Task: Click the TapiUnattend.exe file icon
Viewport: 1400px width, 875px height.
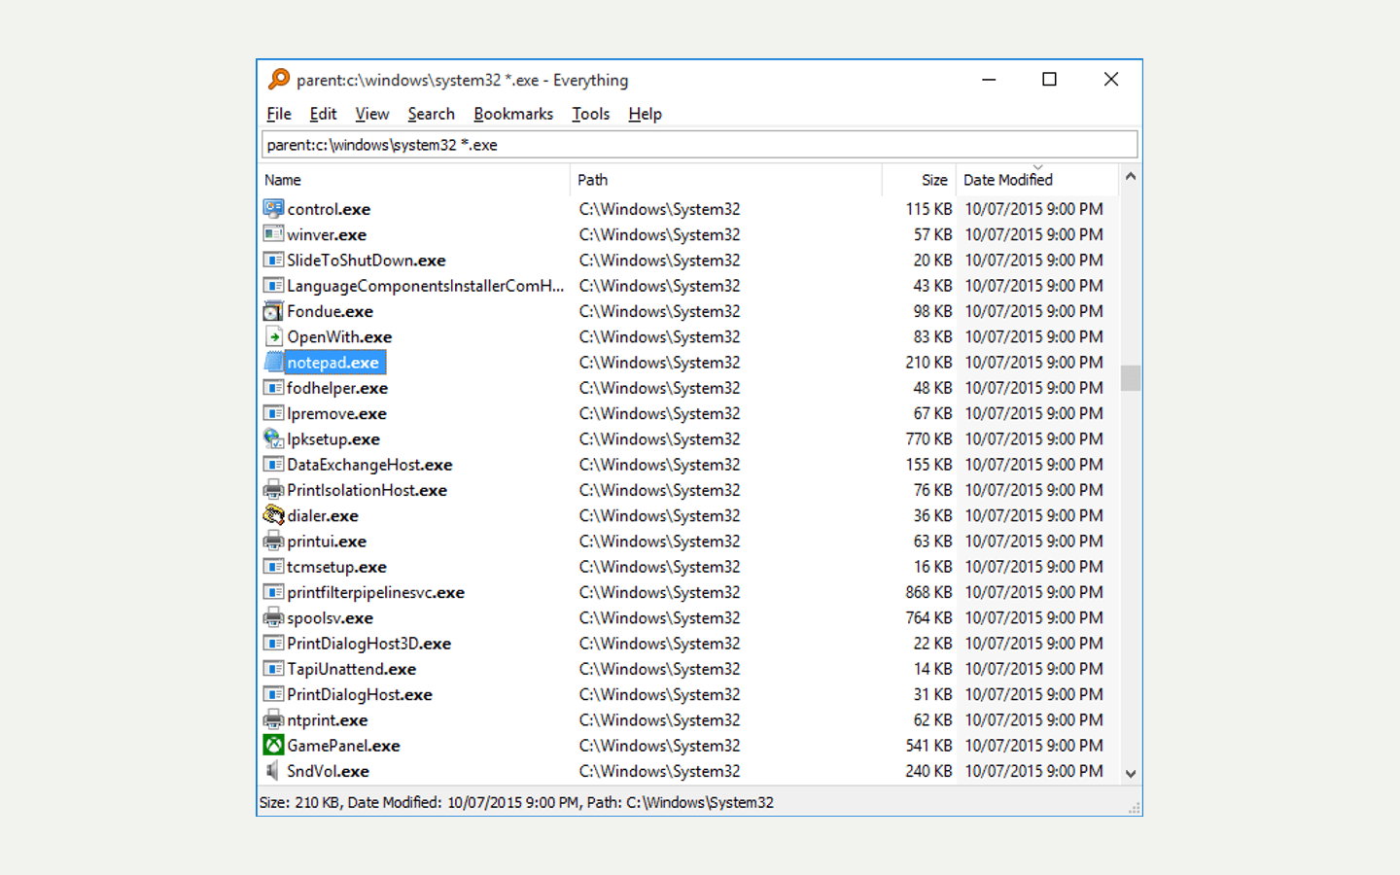Action: pyautogui.click(x=273, y=669)
